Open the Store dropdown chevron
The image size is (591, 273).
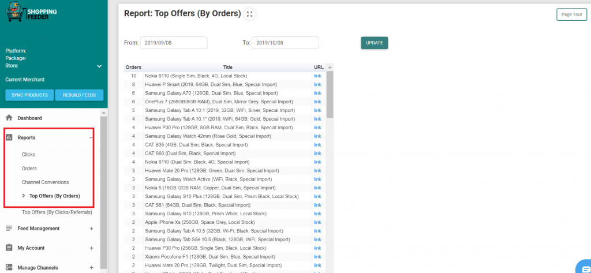[99, 66]
